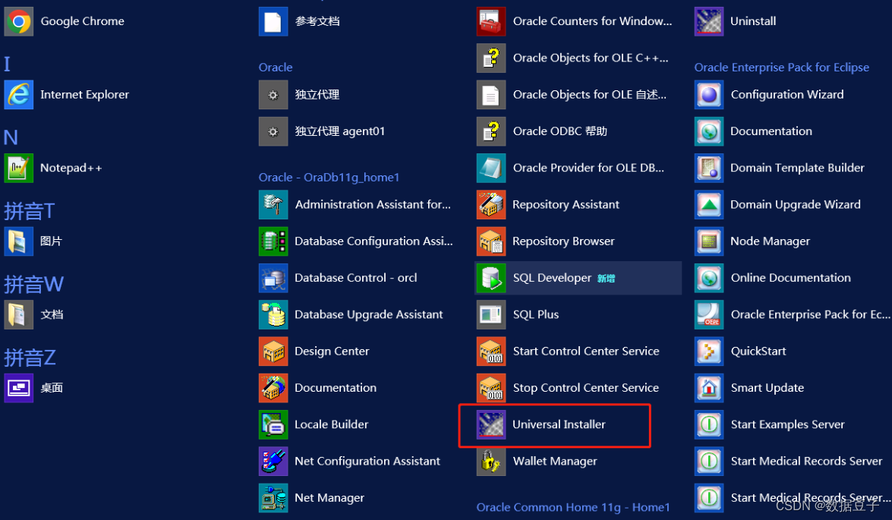Click the Uninstall icon
The width and height of the screenshot is (892, 520).
tap(709, 21)
